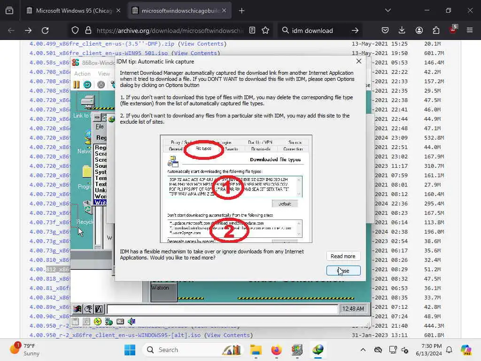Bookmark this page with star icon

(x=265, y=30)
